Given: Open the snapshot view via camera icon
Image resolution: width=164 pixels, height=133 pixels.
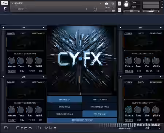Looking at the screenshot, I should pyautogui.click(x=106, y=4).
